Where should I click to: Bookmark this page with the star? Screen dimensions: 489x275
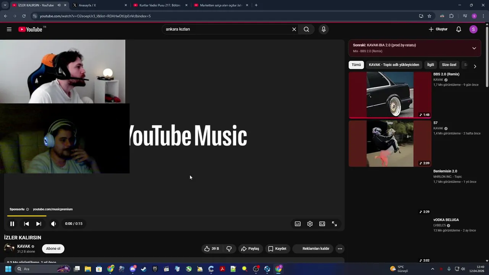tap(429, 16)
